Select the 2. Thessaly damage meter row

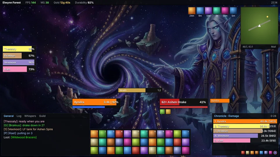245,126
